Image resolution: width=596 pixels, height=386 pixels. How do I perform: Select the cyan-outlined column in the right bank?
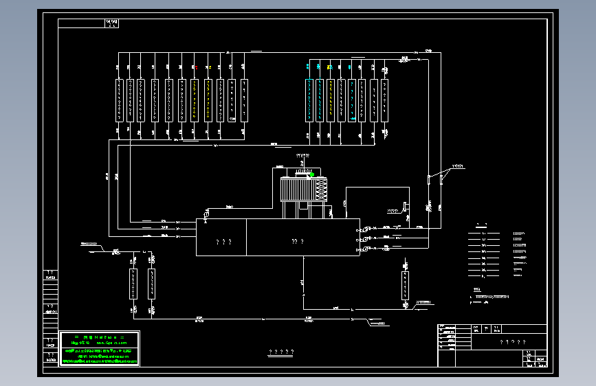coord(309,101)
